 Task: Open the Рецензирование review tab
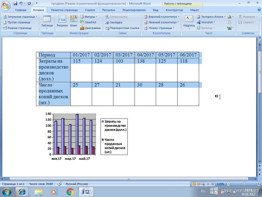pyautogui.click(x=134, y=10)
